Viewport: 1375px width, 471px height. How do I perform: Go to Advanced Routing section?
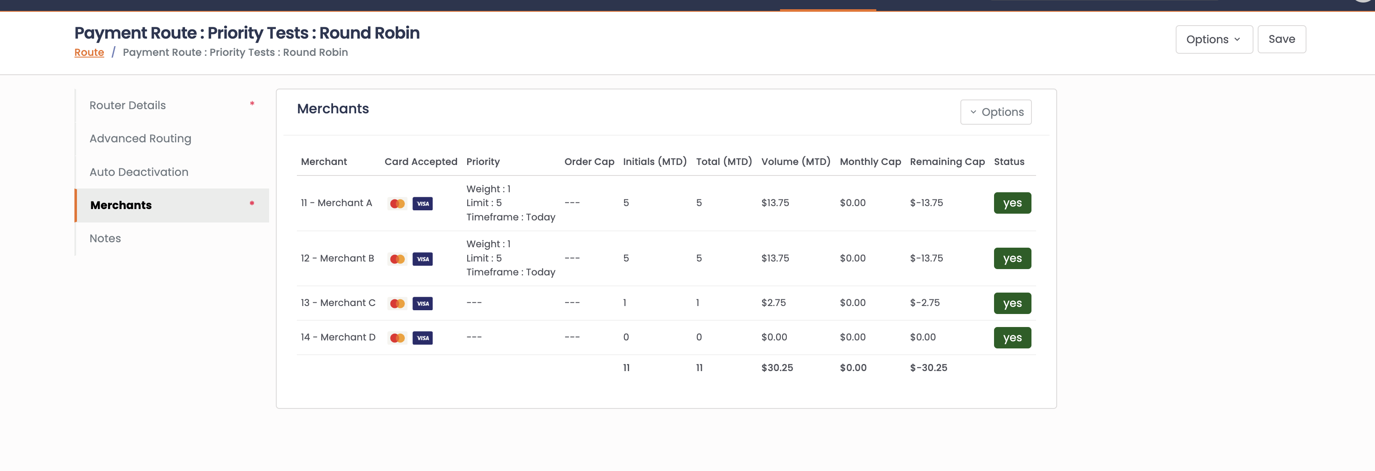point(172,139)
